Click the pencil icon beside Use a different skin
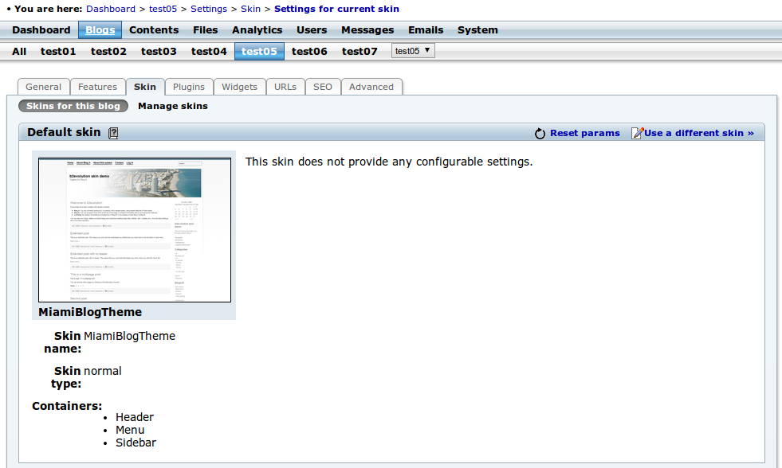This screenshot has height=468, width=782. tap(637, 133)
